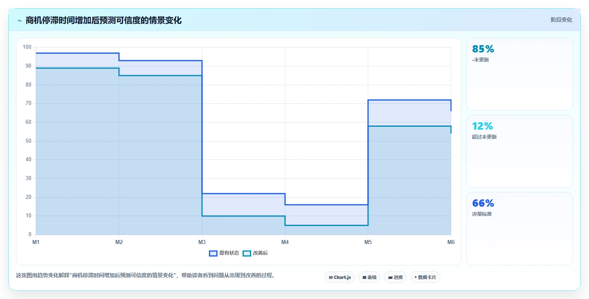Click the M5 x-axis label

click(x=368, y=242)
